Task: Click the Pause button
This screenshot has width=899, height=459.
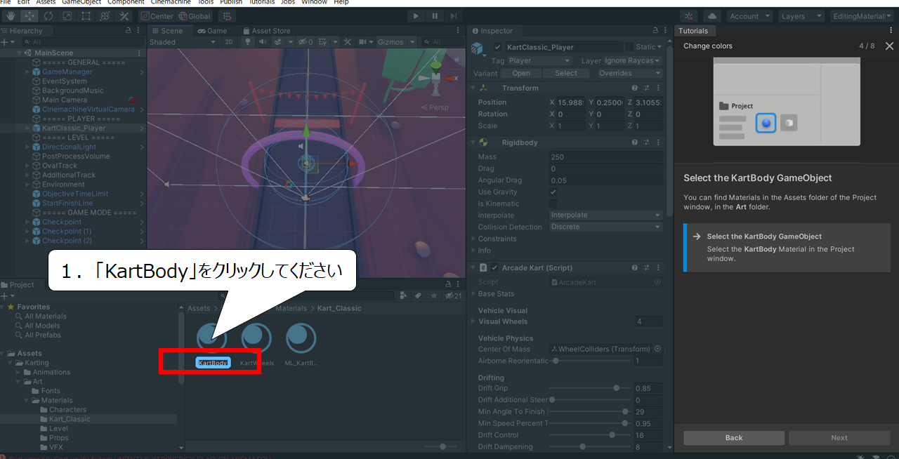Action: [x=435, y=16]
